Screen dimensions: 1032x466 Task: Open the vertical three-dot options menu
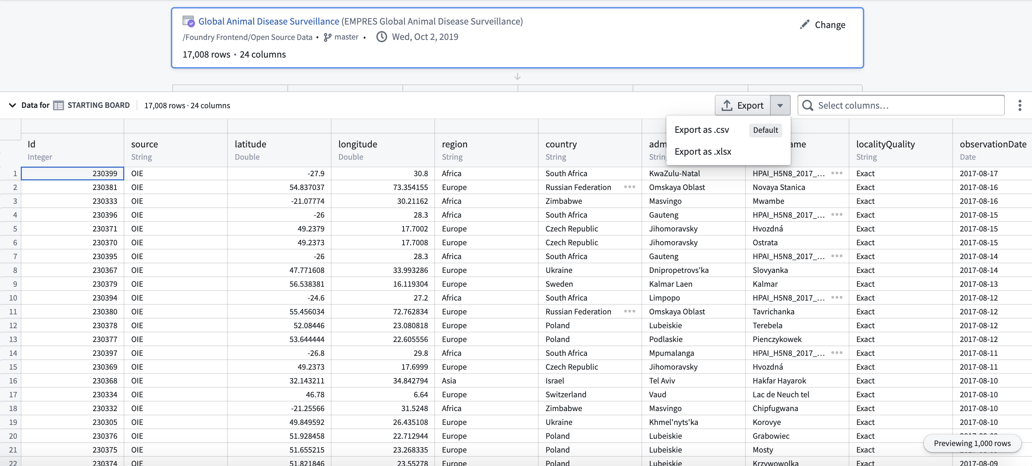(1020, 106)
